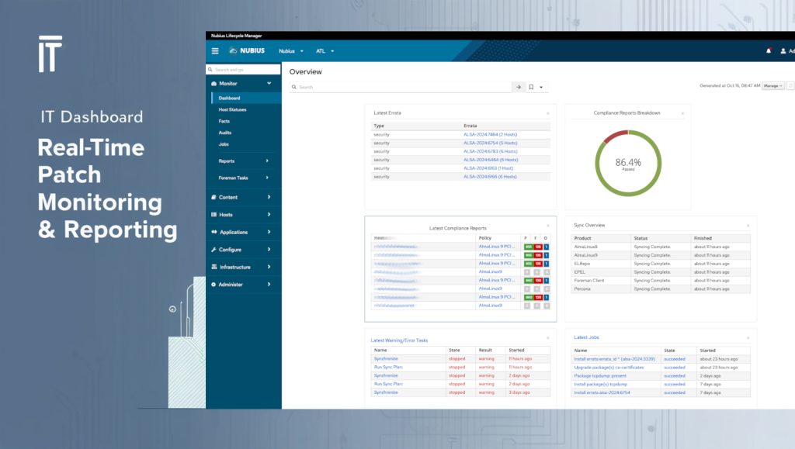The width and height of the screenshot is (795, 449).
Task: Click the Infrastructure icon in sidebar
Action: pos(214,267)
